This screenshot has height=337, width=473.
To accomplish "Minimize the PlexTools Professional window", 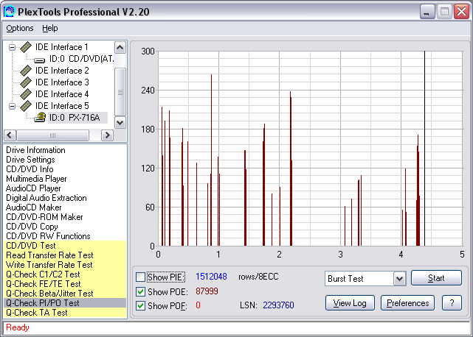I will point(427,12).
